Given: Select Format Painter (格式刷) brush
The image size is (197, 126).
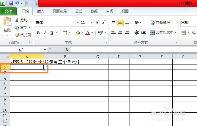Looking at the screenshot, I should pos(17,35).
